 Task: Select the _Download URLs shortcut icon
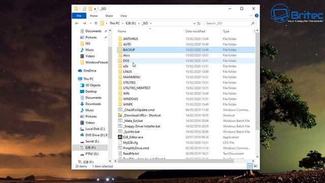[120, 115]
